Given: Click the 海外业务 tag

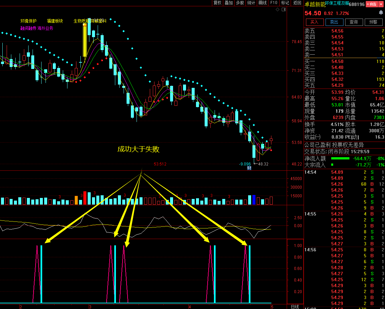Looking at the screenshot, I should coord(45,29).
